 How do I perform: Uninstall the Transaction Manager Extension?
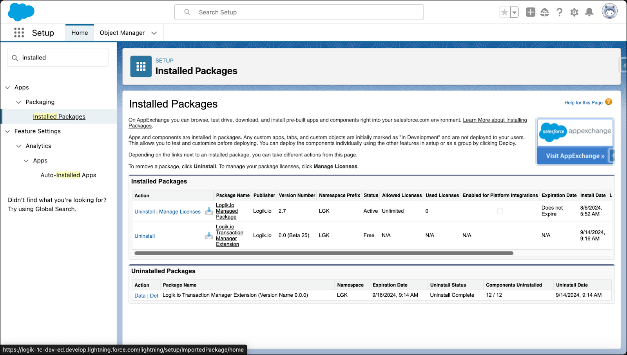[x=145, y=236]
